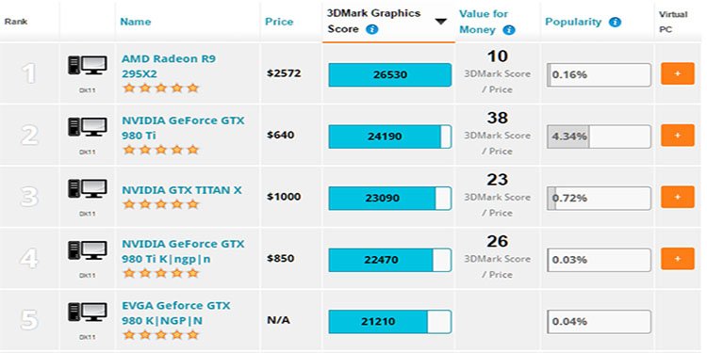Viewport: 707px width, 353px height.
Task: Open the NVIDIA GTX TITAN X link
Action: coord(182,190)
